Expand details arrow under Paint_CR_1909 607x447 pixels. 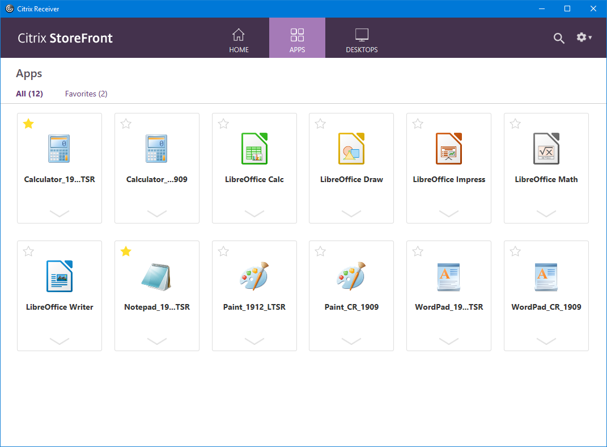(351, 341)
